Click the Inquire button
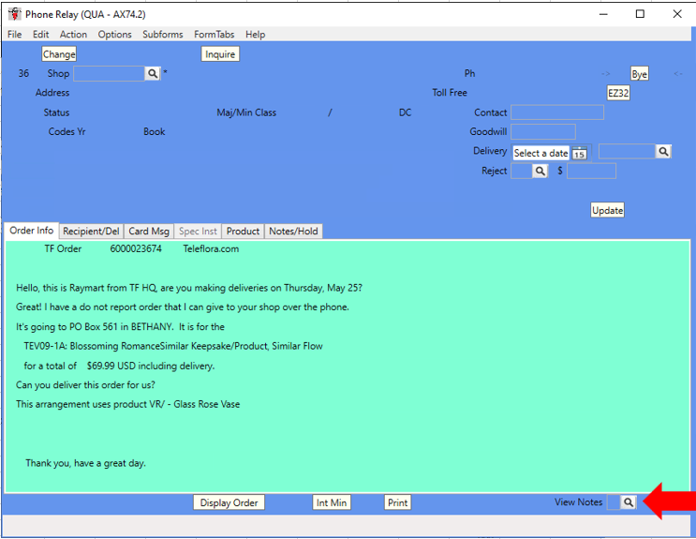The height and width of the screenshot is (539, 696). click(x=220, y=54)
